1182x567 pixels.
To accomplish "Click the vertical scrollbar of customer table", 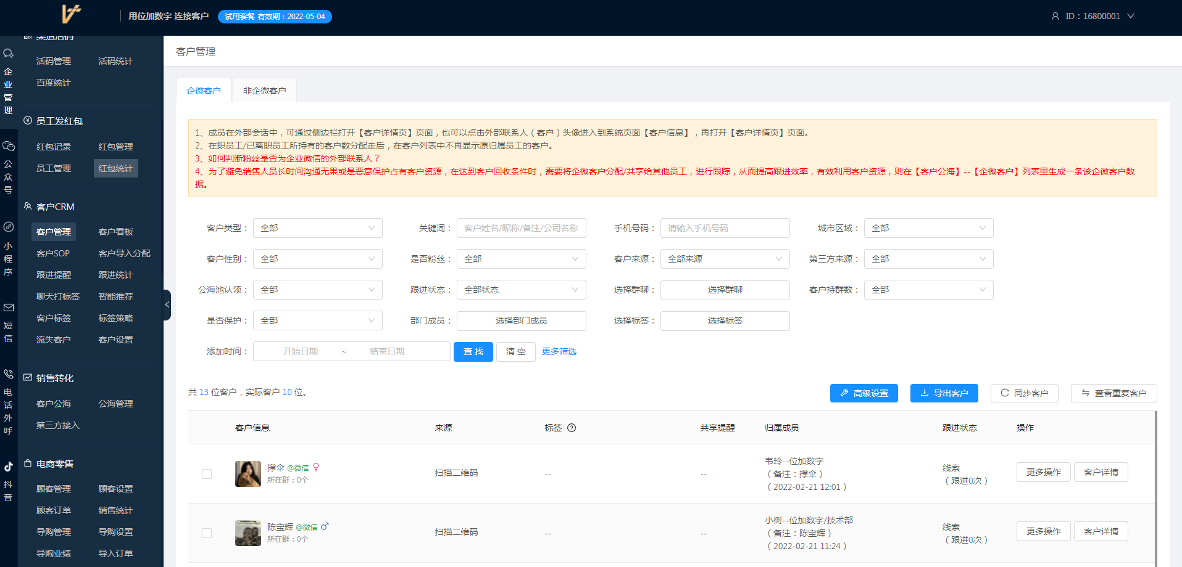I will pos(1156,489).
